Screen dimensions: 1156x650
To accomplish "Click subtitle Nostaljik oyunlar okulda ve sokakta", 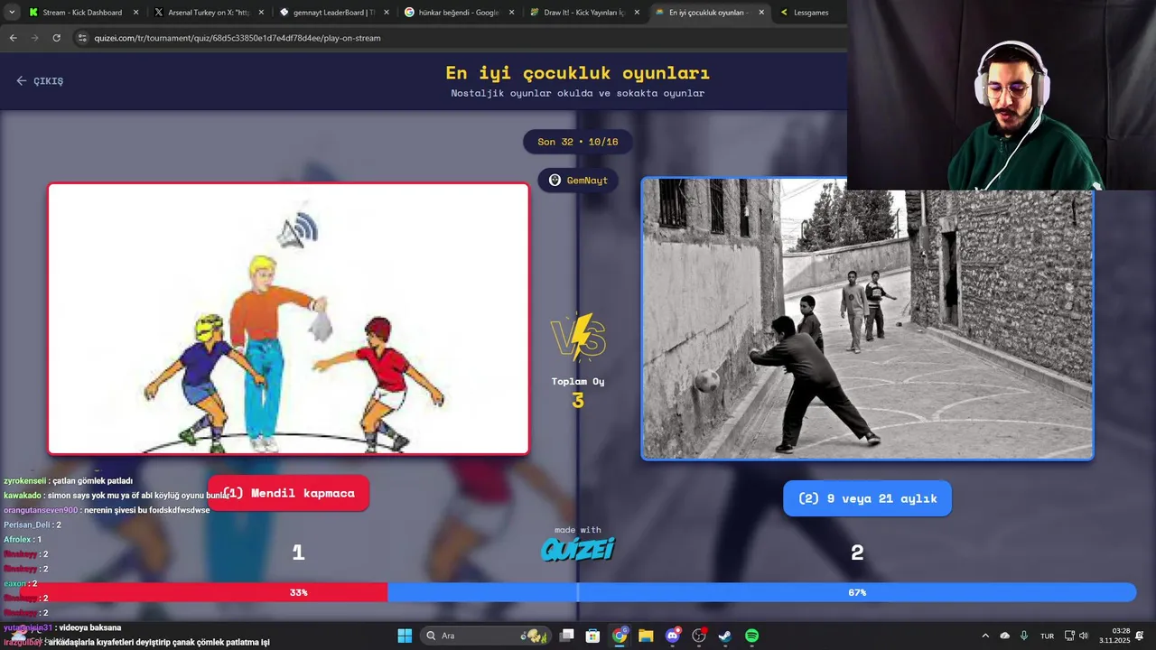I will [578, 93].
